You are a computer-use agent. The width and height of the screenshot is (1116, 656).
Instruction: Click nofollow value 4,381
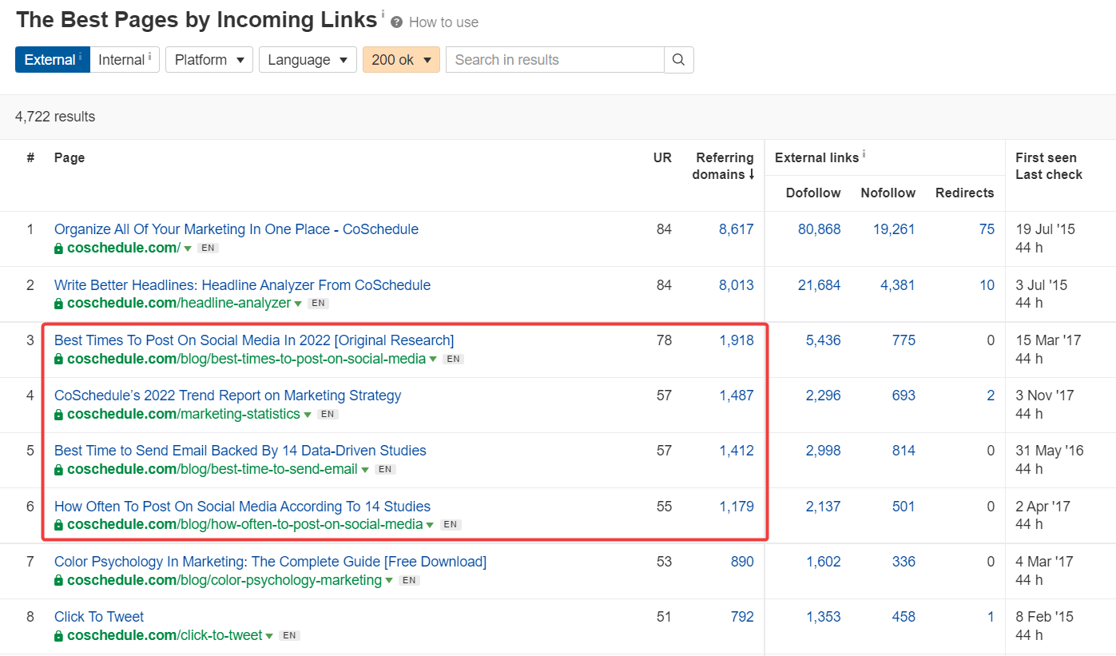[x=898, y=285]
